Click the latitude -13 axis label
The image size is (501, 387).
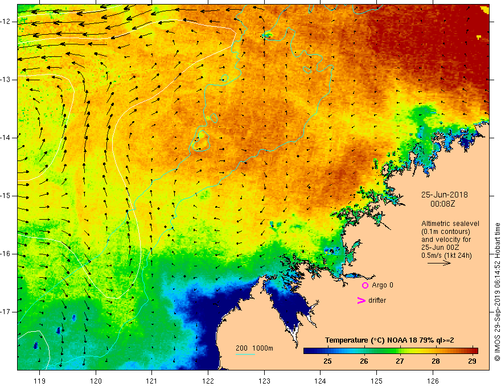pos(6,80)
